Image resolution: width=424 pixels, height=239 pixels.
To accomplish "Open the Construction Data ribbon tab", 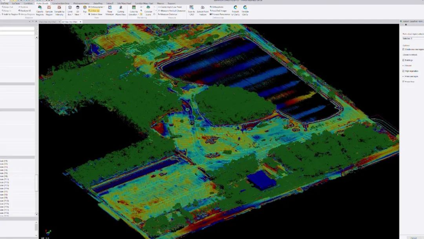I will [61, 3].
